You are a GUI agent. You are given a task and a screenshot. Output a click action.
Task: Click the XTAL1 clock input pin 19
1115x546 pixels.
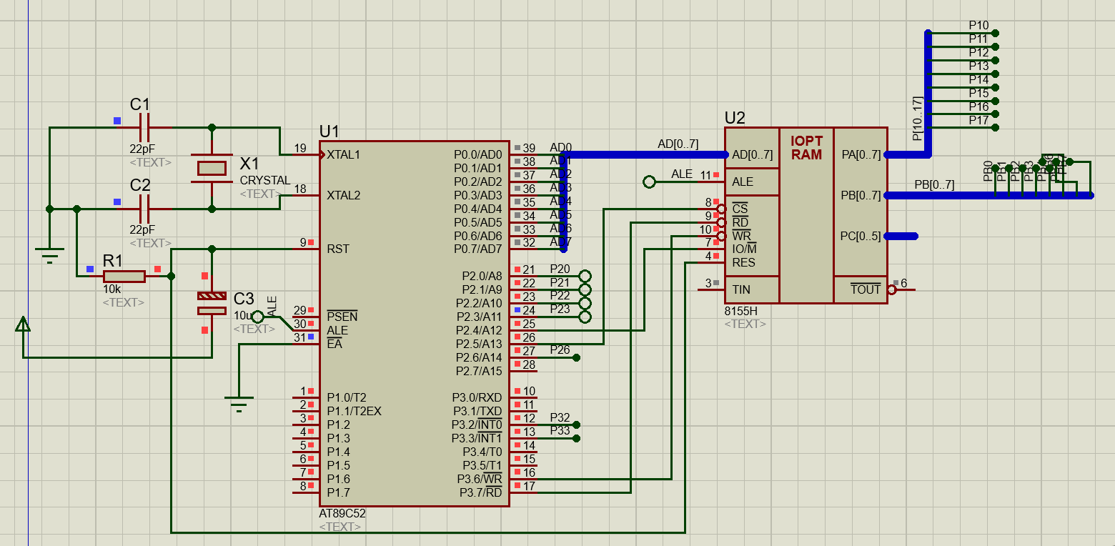pyautogui.click(x=305, y=154)
